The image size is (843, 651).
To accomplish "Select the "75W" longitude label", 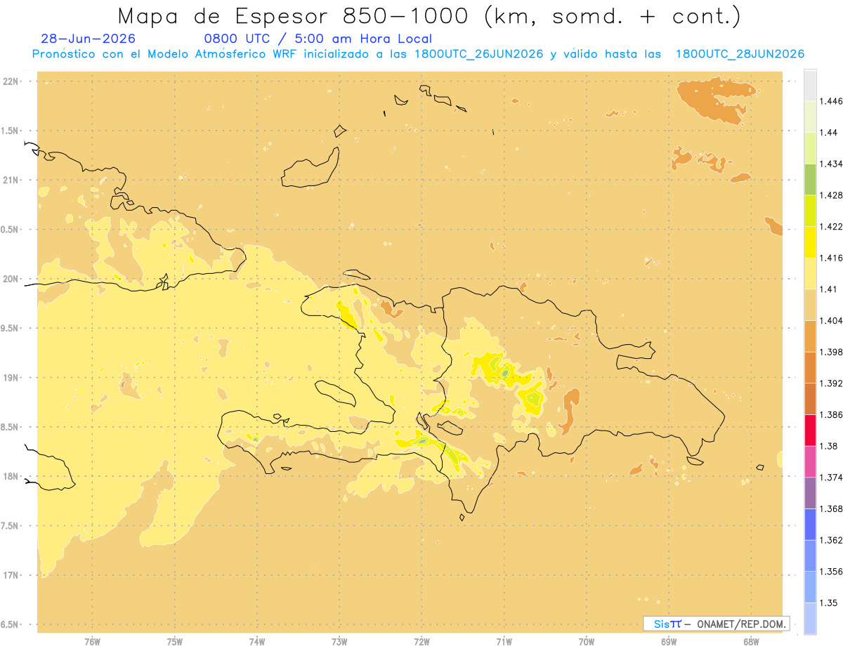I will point(175,641).
